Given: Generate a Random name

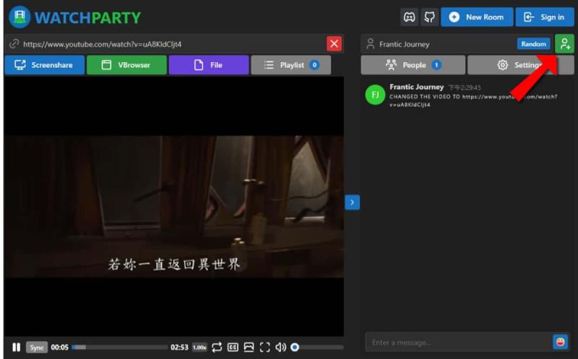Looking at the screenshot, I should [x=533, y=44].
